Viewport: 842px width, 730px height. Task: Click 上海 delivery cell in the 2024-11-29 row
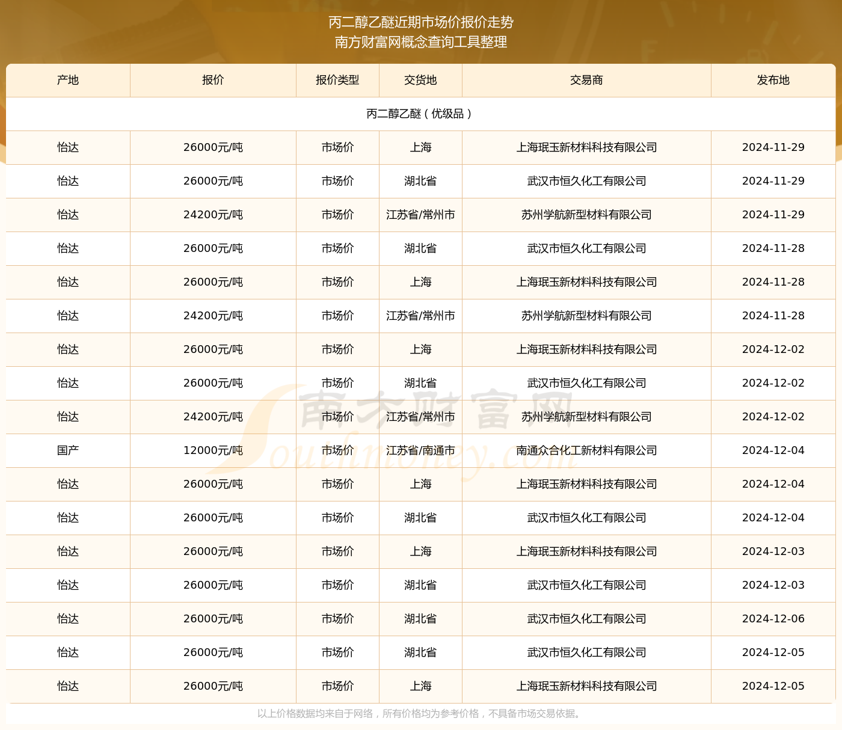(420, 147)
